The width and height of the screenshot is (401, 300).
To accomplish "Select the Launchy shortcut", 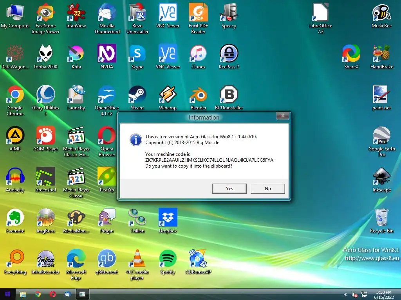I will coord(76,98).
